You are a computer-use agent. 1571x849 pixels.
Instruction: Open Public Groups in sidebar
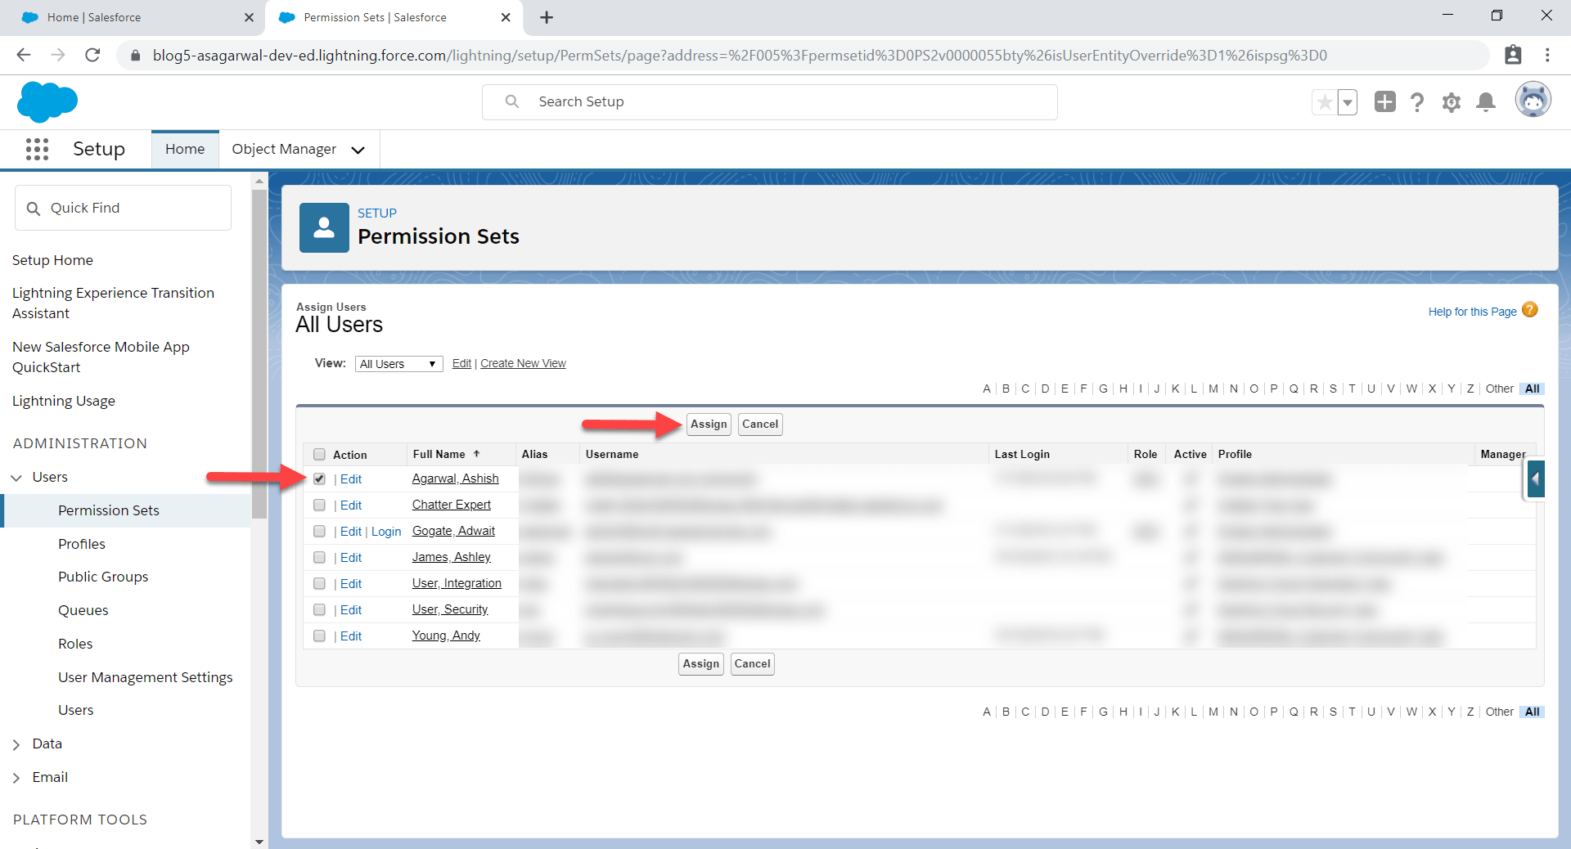click(103, 577)
